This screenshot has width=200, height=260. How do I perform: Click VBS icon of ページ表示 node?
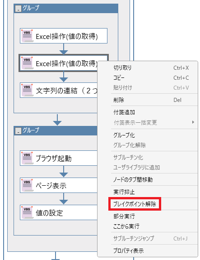pos(27,185)
